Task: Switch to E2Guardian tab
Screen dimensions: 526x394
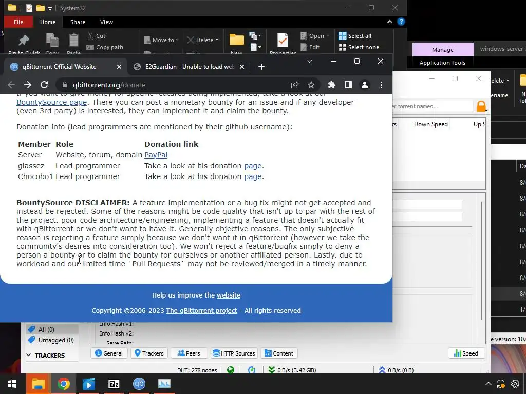Action: click(x=189, y=67)
